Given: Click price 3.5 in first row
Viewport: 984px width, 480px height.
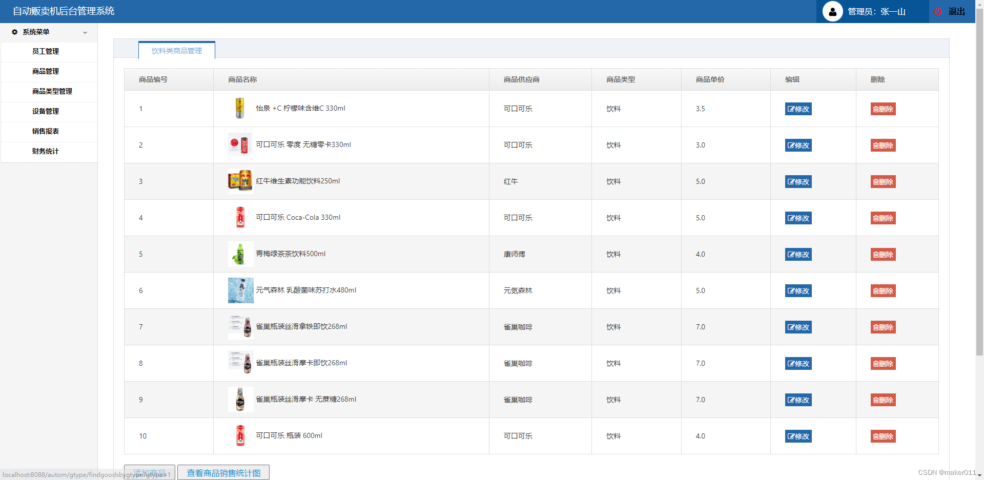Looking at the screenshot, I should (701, 109).
